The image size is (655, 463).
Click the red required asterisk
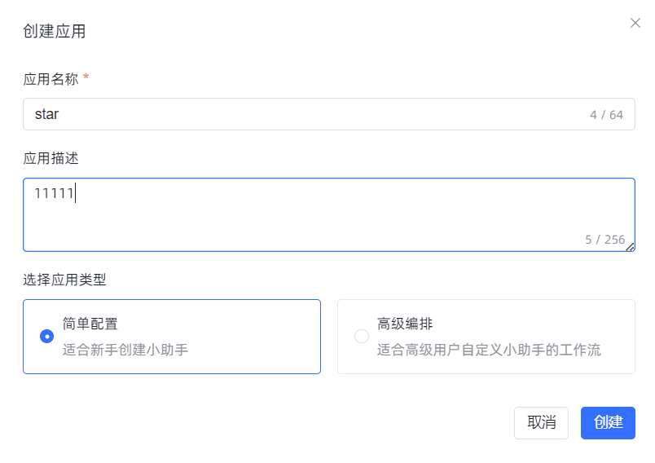[86, 78]
